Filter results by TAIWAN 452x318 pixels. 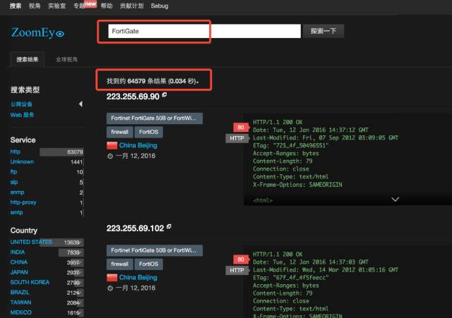pos(20,302)
